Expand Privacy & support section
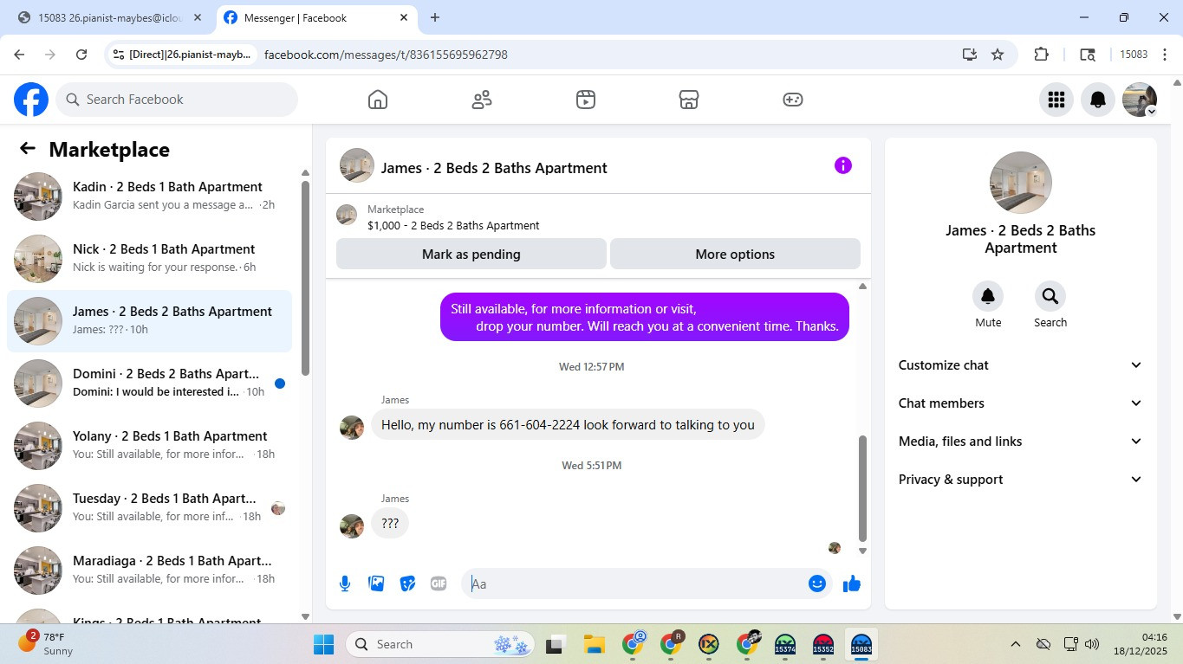 point(1021,480)
